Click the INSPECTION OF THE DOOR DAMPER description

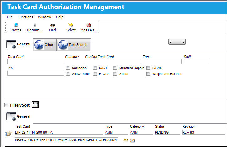(66, 141)
